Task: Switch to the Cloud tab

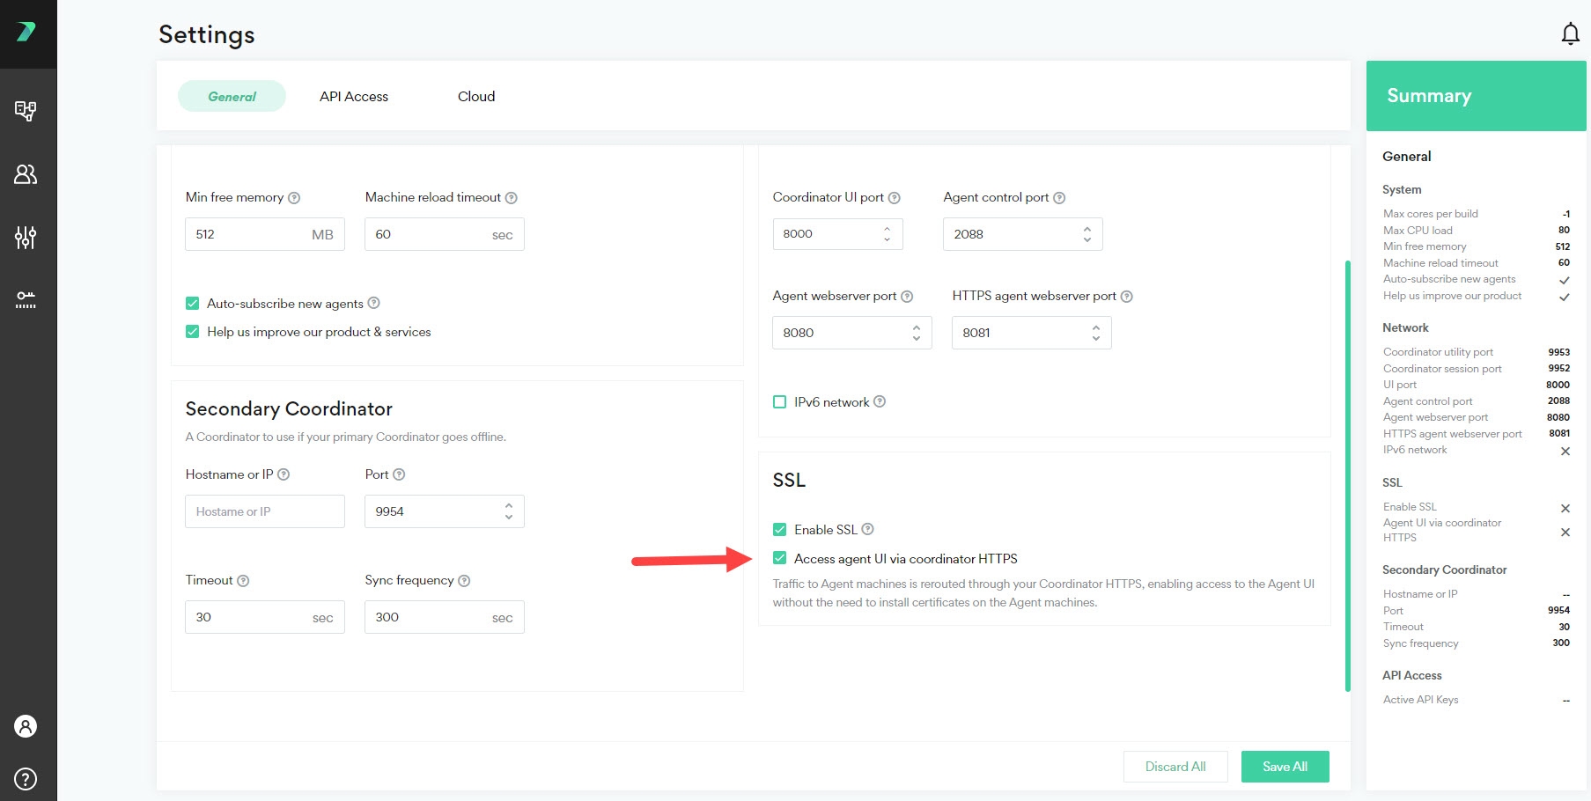Action: point(475,97)
